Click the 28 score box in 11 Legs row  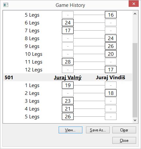click(x=68, y=62)
